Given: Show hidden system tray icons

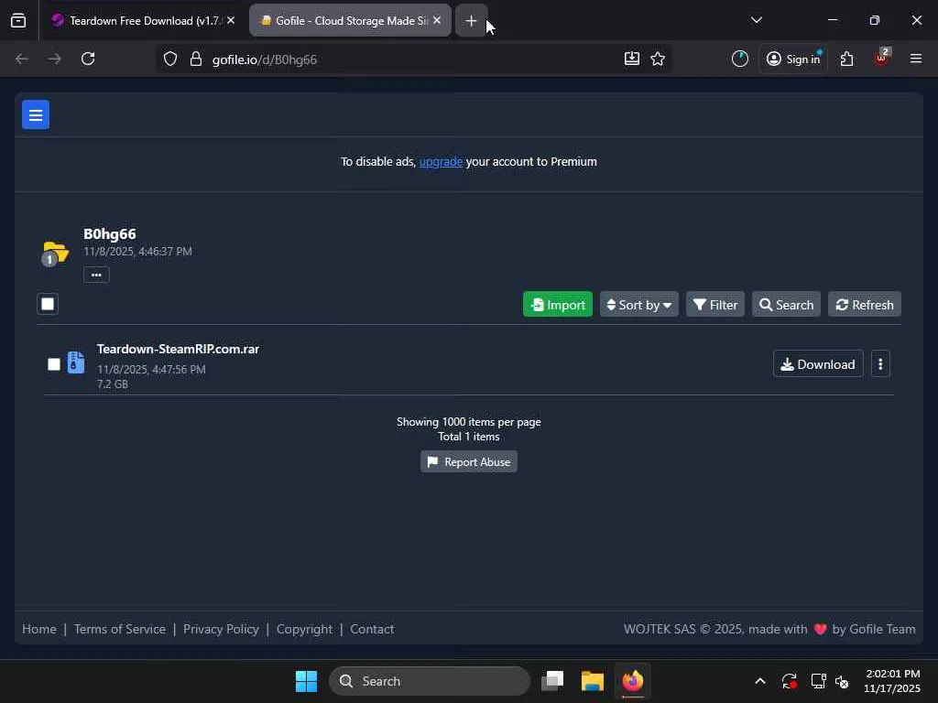Looking at the screenshot, I should [759, 681].
